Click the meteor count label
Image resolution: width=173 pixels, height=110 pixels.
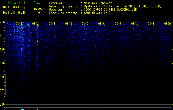pyautogui.click(x=39, y=9)
